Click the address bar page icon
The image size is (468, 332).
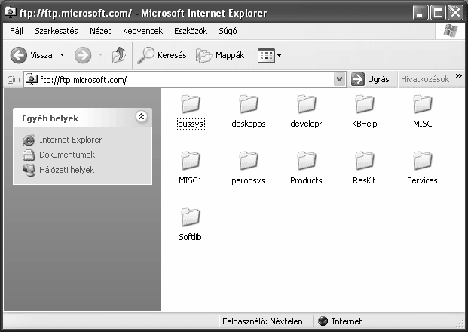[32, 79]
